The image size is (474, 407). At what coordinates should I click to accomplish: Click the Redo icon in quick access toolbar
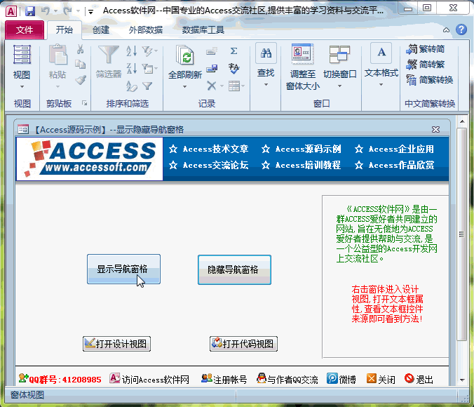(67, 11)
